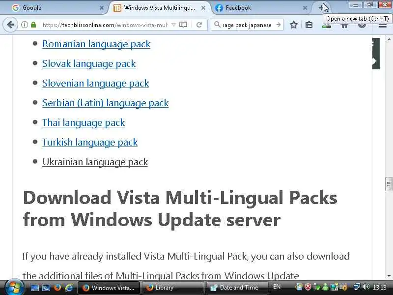
Task: Open the Windows Start orb
Action: [x=14, y=287]
